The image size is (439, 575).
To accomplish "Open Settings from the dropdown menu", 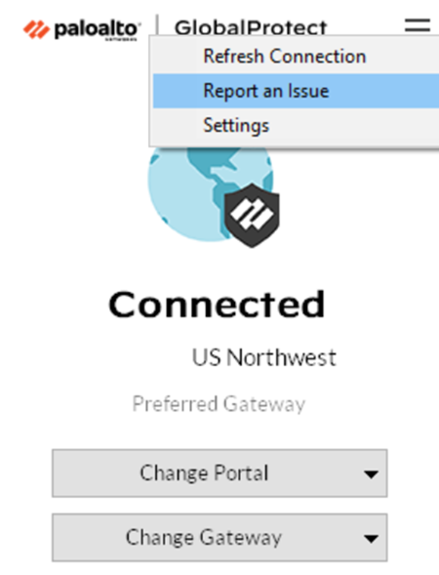I will (296, 125).
